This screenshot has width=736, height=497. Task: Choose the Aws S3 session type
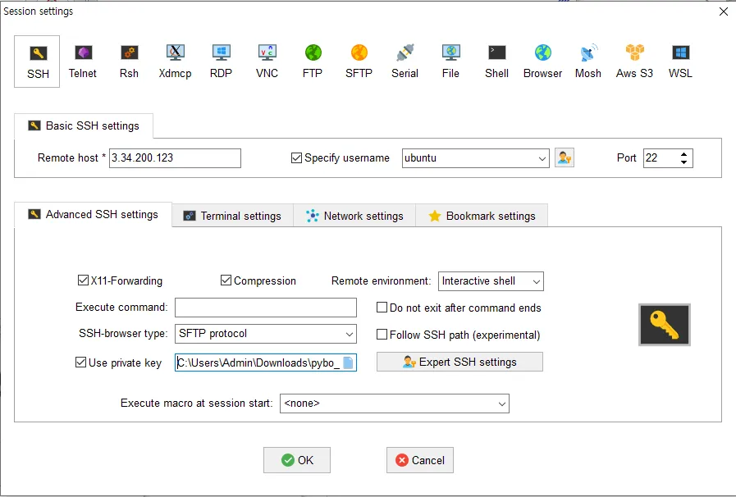[634, 62]
